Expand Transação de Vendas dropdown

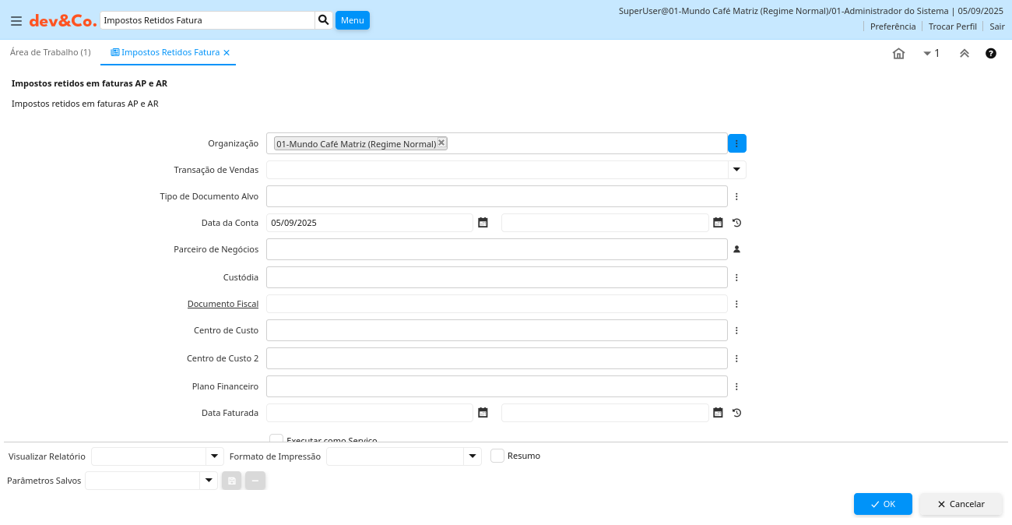[736, 169]
